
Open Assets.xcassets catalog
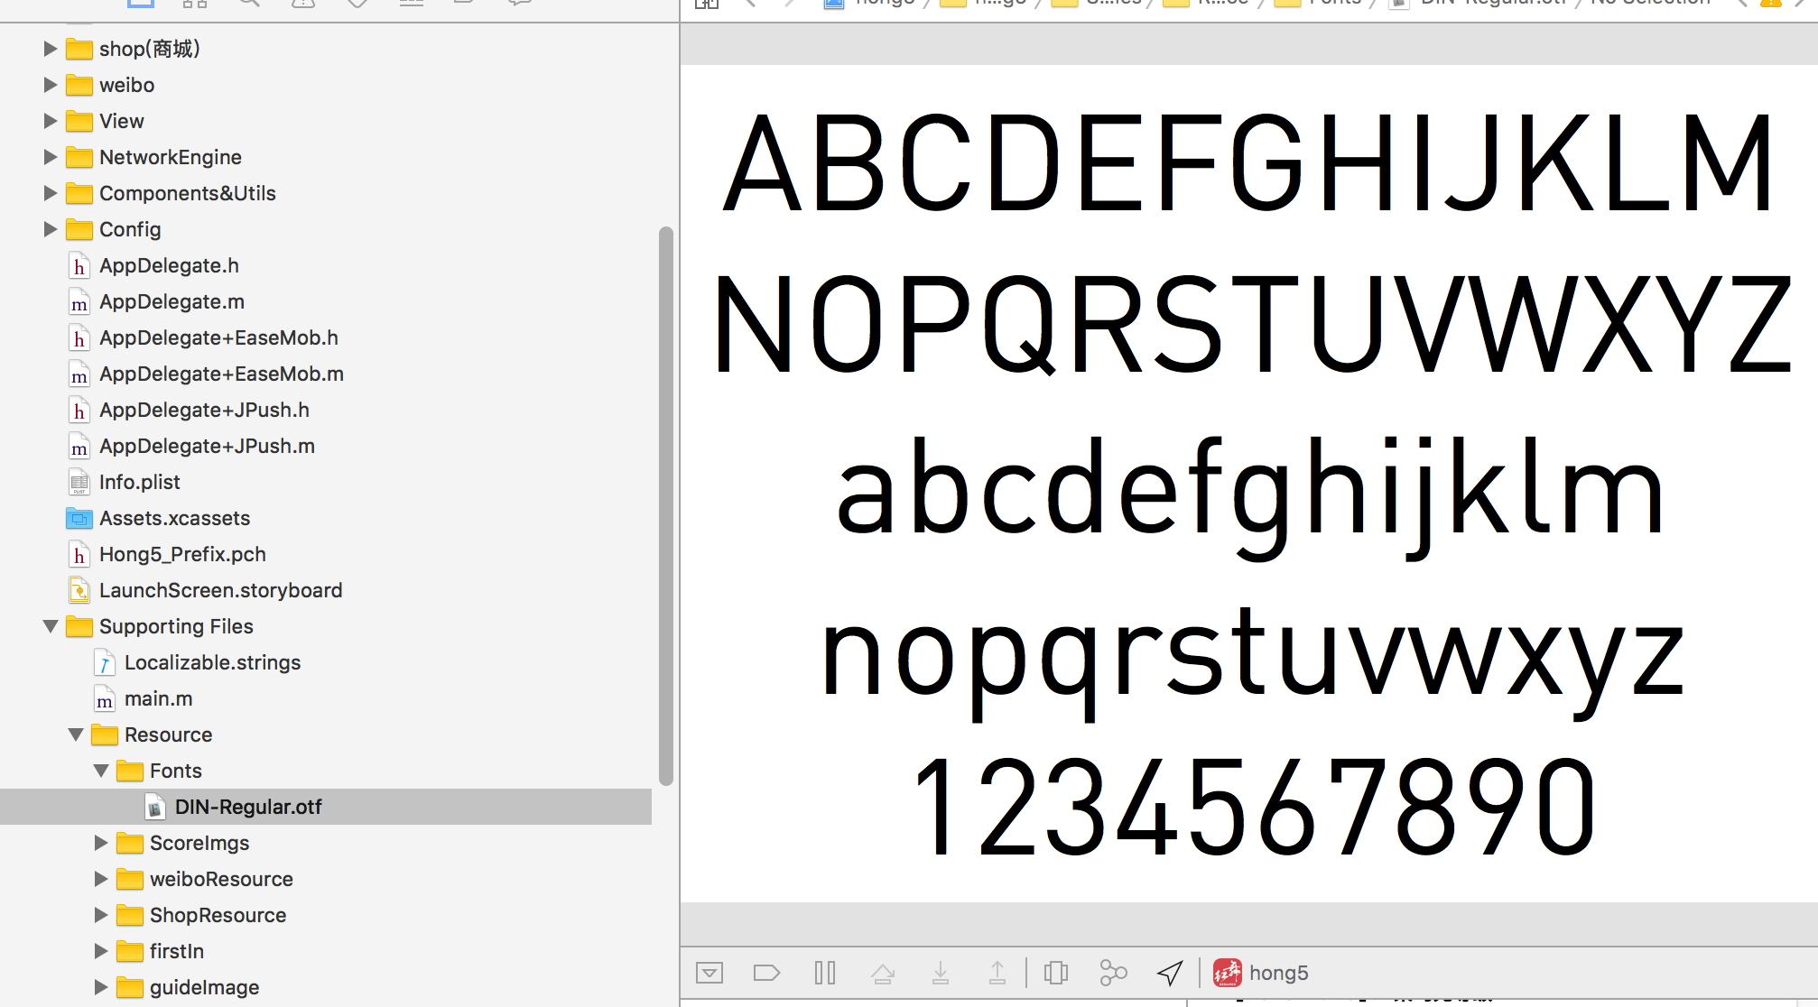[x=174, y=518]
